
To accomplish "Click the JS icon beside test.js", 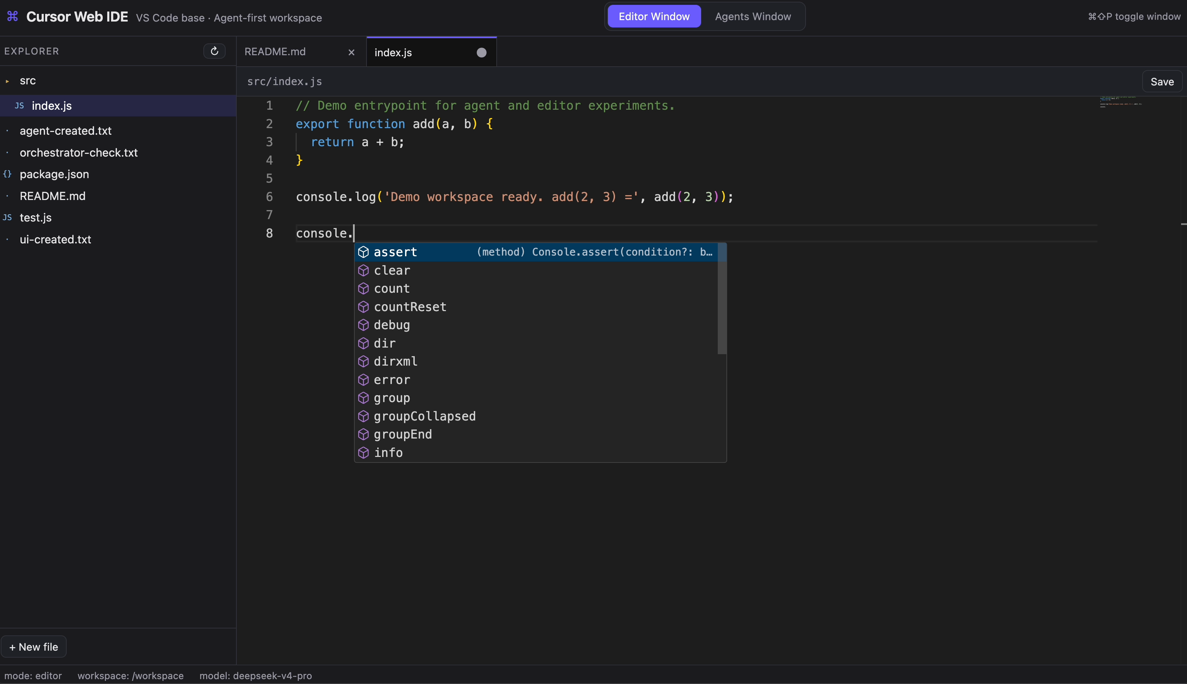I will pos(8,217).
